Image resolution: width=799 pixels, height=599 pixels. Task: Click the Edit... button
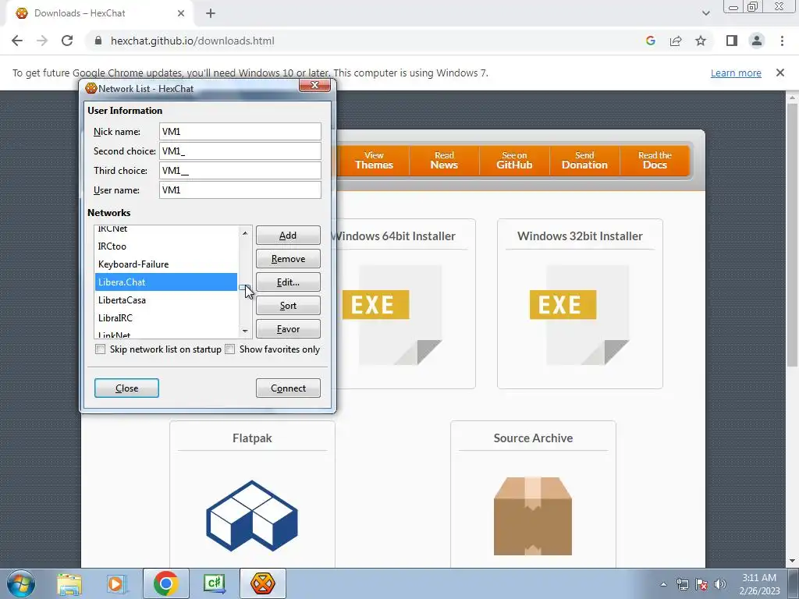[x=288, y=282]
